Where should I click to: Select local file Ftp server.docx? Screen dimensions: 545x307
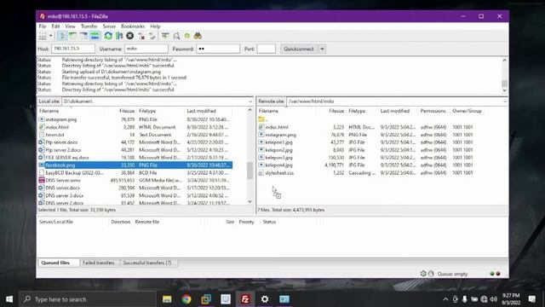coord(135,142)
